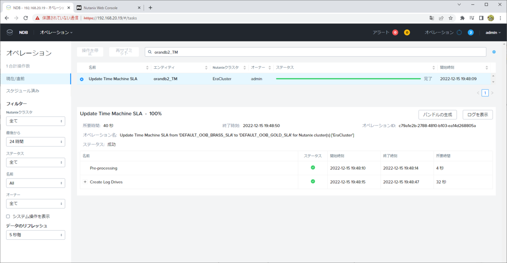
Task: Click the Pre-processing step name
Action: [x=104, y=168]
